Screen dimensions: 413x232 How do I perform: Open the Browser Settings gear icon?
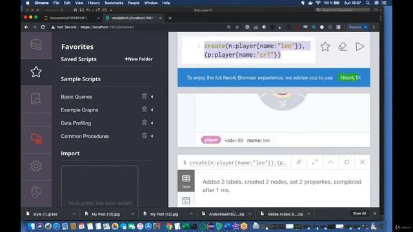tap(36, 166)
